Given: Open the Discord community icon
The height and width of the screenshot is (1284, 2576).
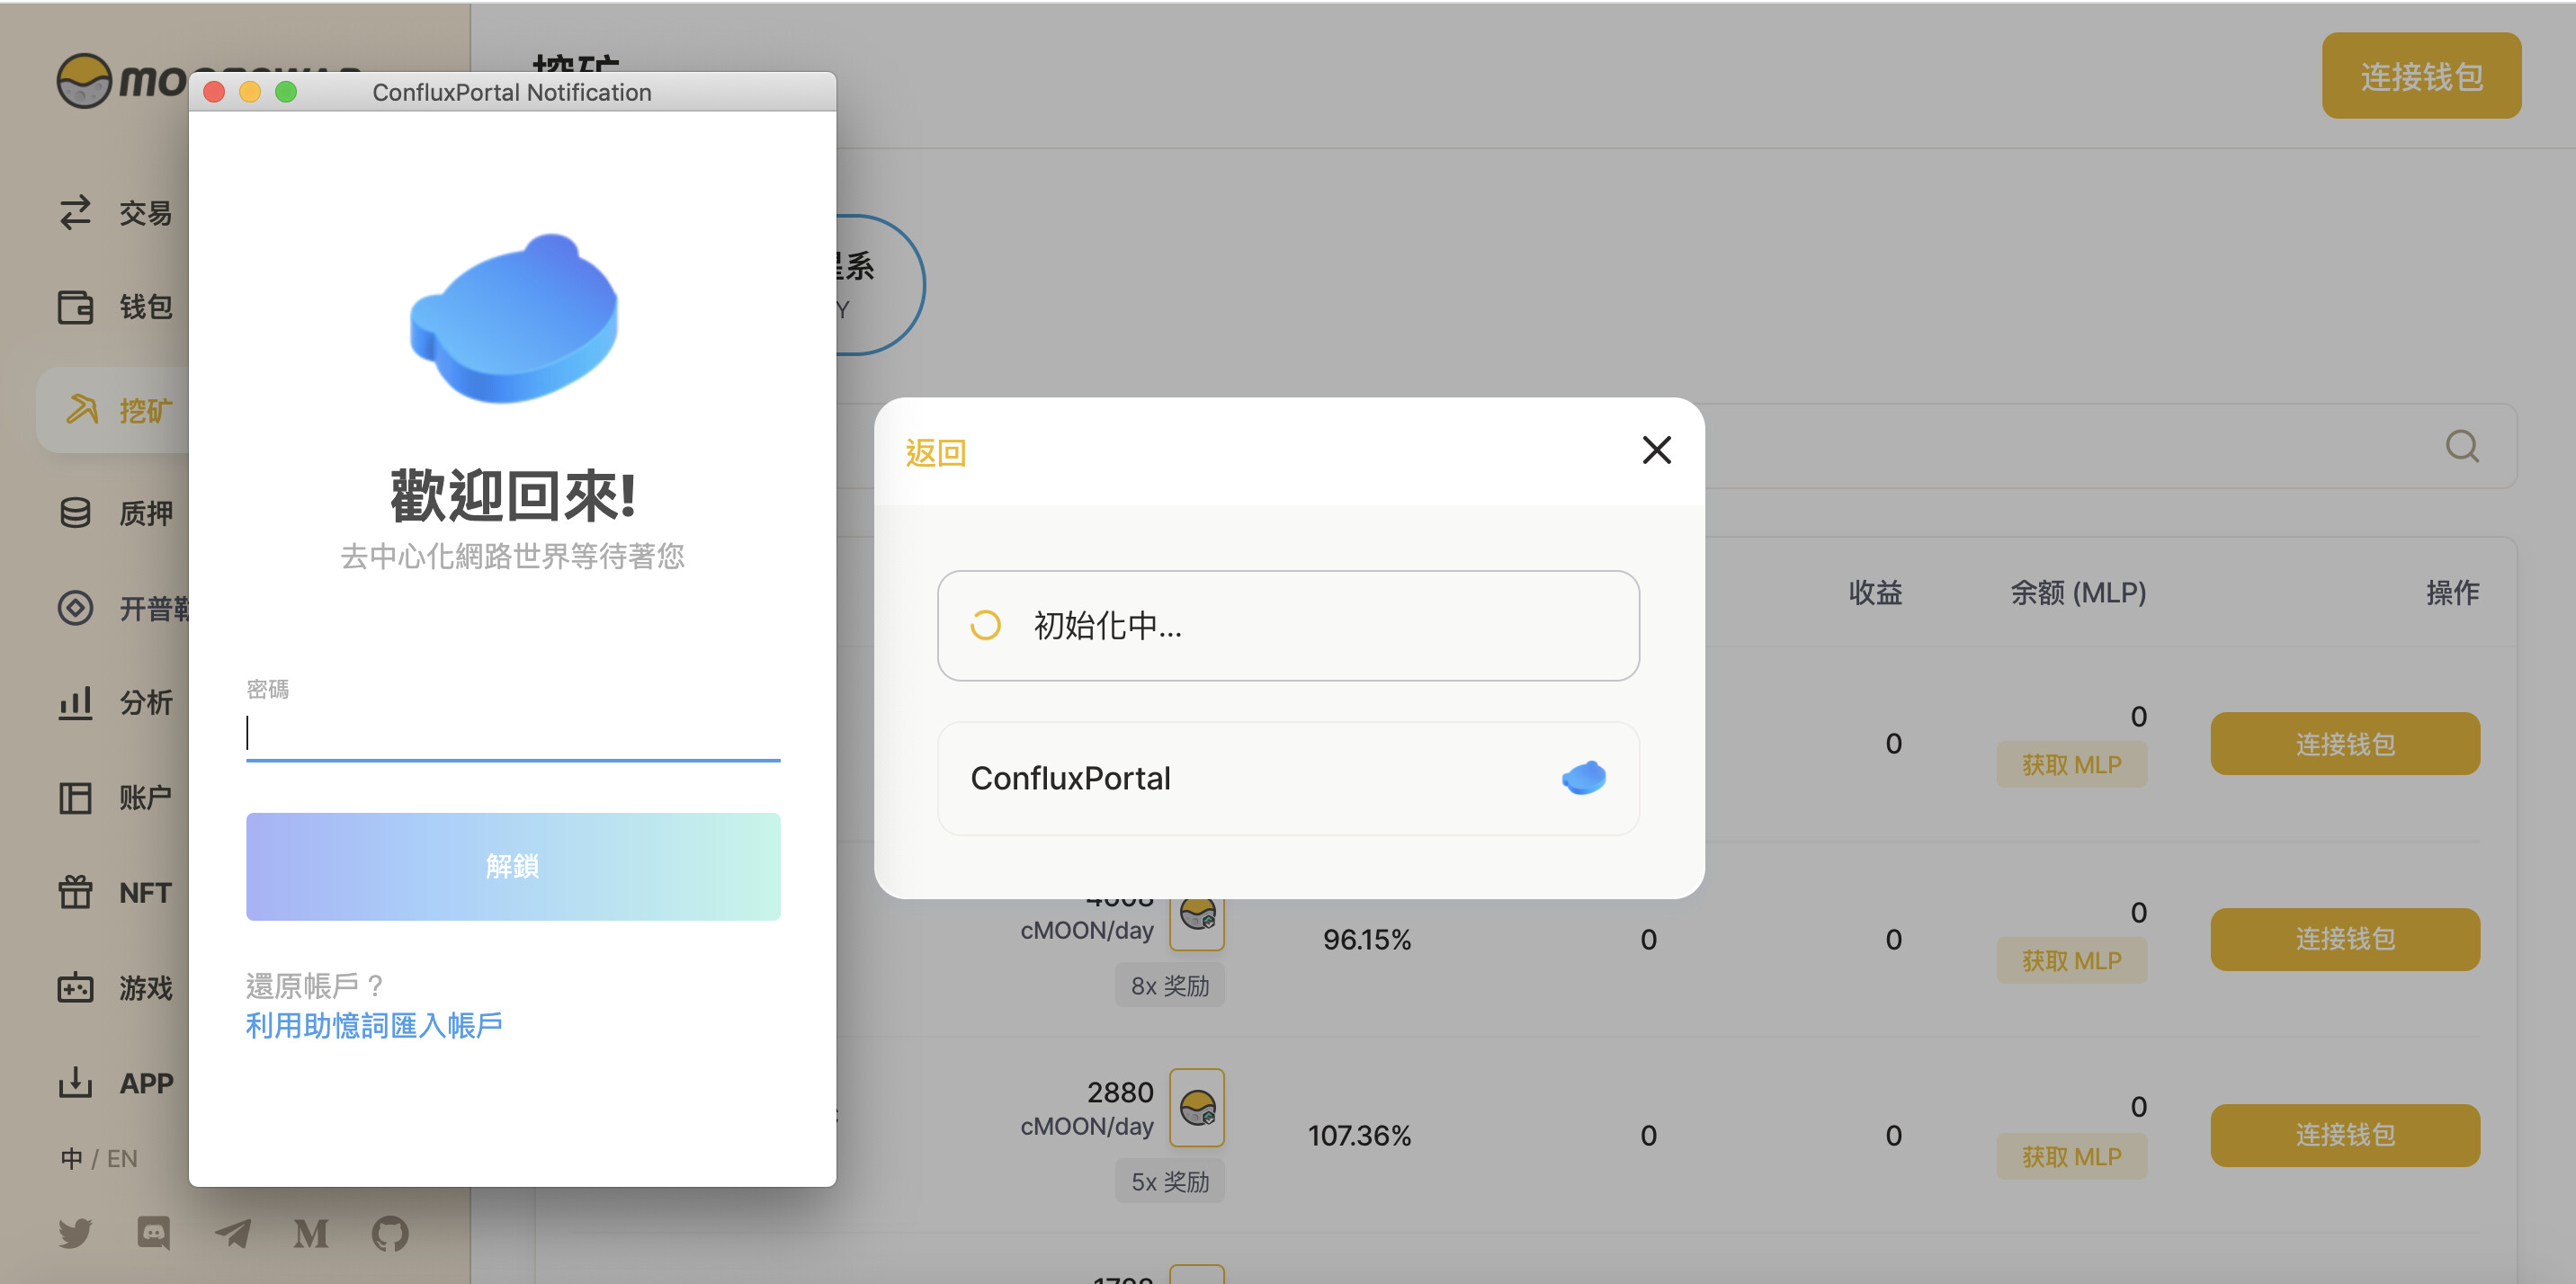Looking at the screenshot, I should 153,1233.
